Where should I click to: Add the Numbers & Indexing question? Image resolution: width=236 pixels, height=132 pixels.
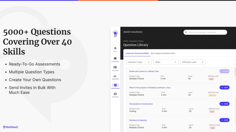tap(224, 120)
